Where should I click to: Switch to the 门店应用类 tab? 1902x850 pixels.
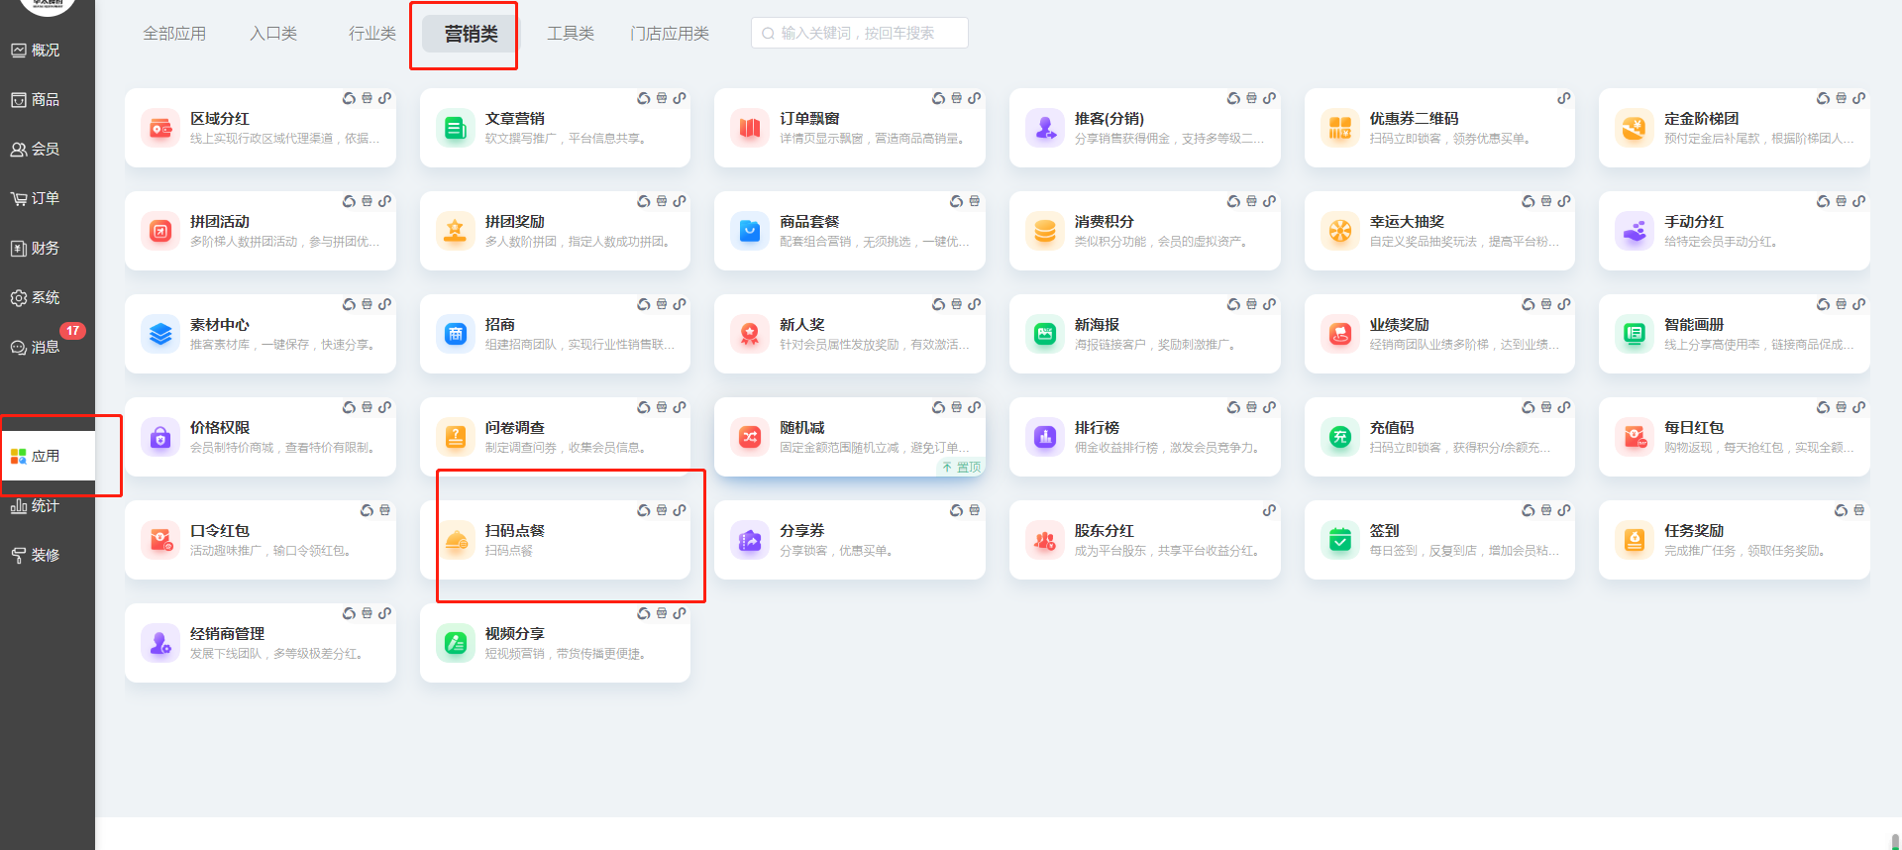click(x=670, y=34)
